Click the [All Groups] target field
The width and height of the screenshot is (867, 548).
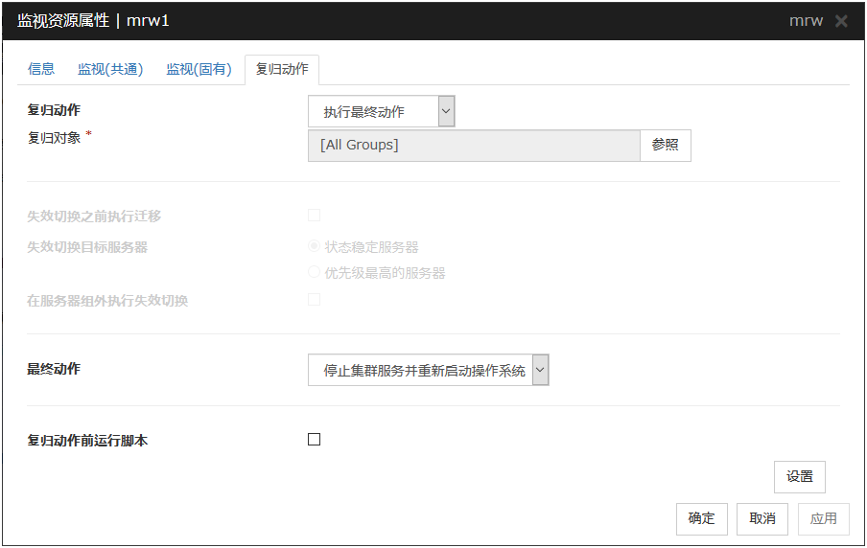tap(473, 146)
